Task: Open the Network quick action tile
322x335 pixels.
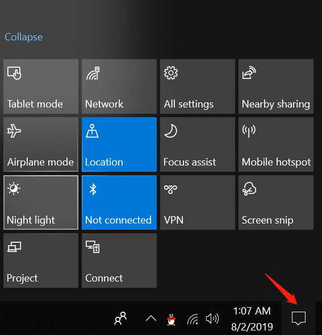Action: [119, 86]
